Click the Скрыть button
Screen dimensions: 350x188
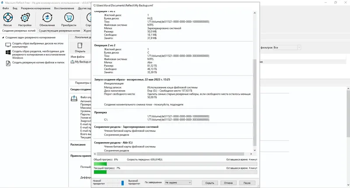(x=210, y=183)
